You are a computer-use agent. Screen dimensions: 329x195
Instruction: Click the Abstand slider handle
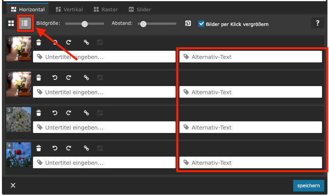click(x=143, y=24)
